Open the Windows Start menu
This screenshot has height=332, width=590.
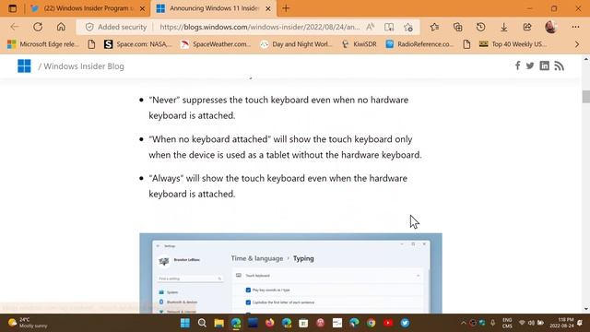coord(185,323)
